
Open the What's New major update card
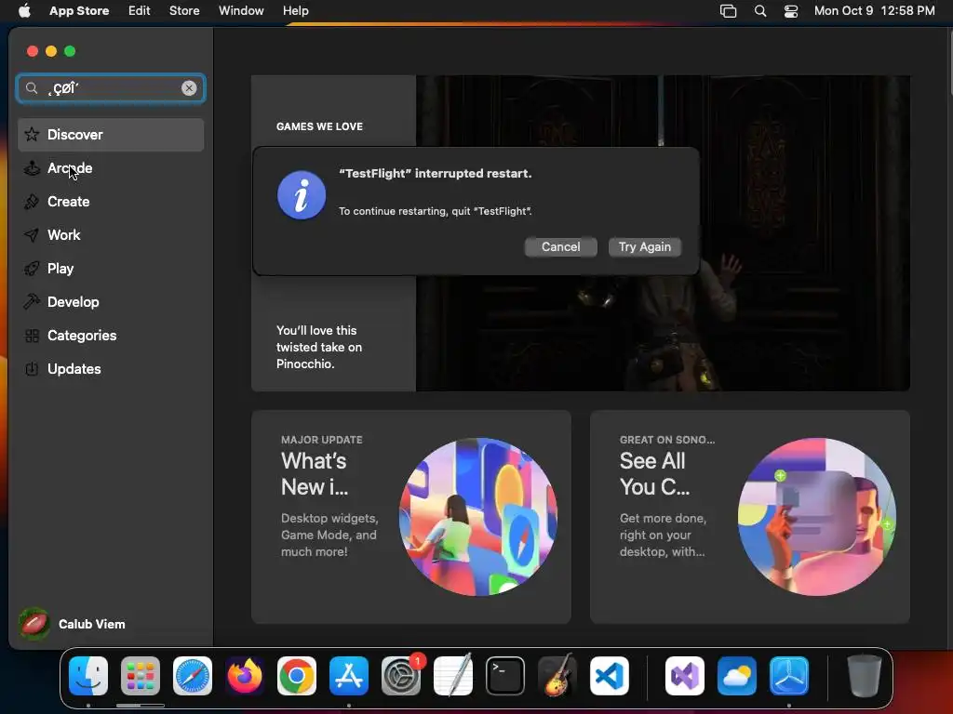[410, 517]
